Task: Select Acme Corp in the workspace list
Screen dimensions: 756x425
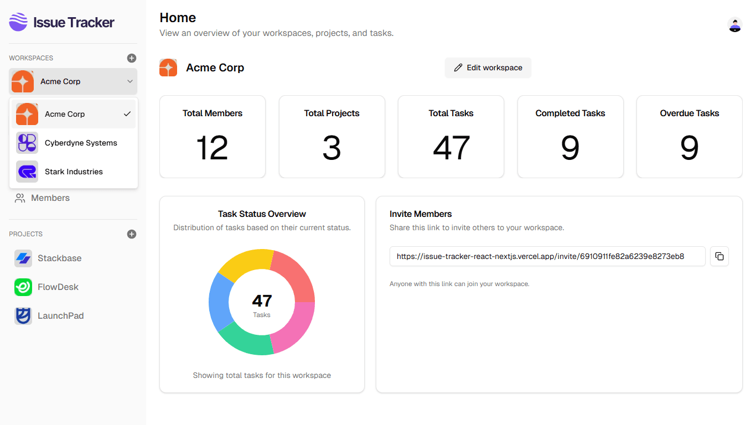Action: 73,114
